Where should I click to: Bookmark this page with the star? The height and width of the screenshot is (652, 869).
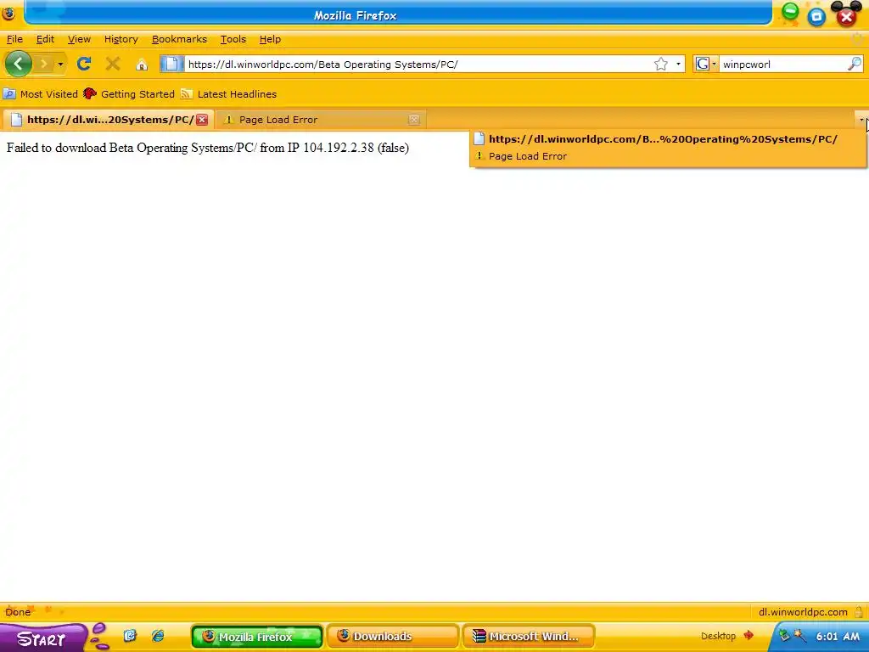point(660,65)
